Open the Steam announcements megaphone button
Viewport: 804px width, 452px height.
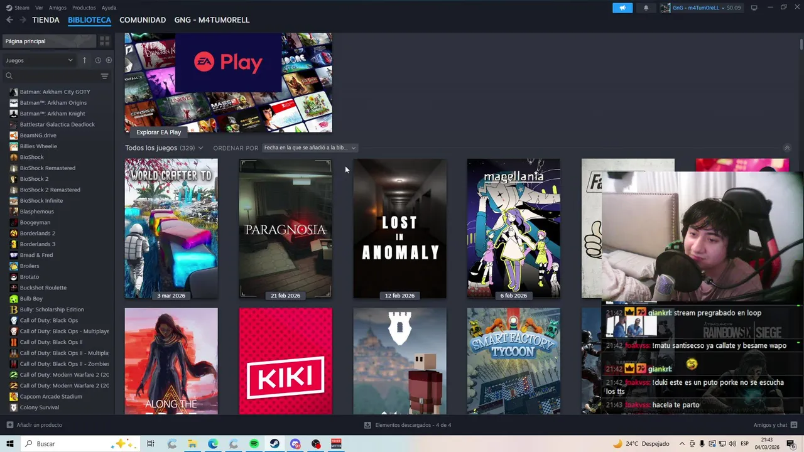(x=622, y=8)
